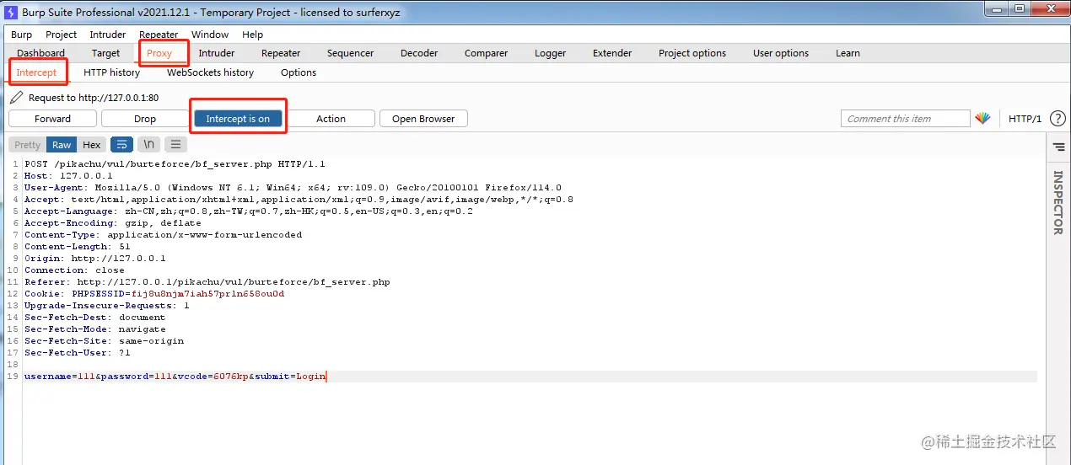Image resolution: width=1071 pixels, height=465 pixels.
Task: Click the Accept-Encoding header line
Action: pyautogui.click(x=112, y=223)
